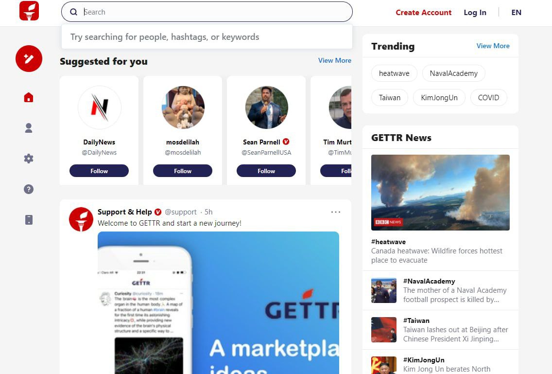Click the search magnifier icon
The image size is (552, 374).
(x=73, y=12)
